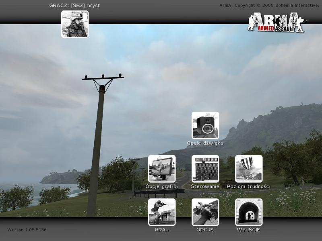322x241 pixels.
Task: Open difficulty settings via the medal icon
Action: [x=249, y=169]
